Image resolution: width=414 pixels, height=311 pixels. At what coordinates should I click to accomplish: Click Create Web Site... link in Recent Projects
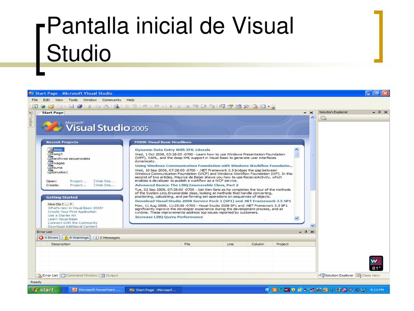click(x=105, y=185)
